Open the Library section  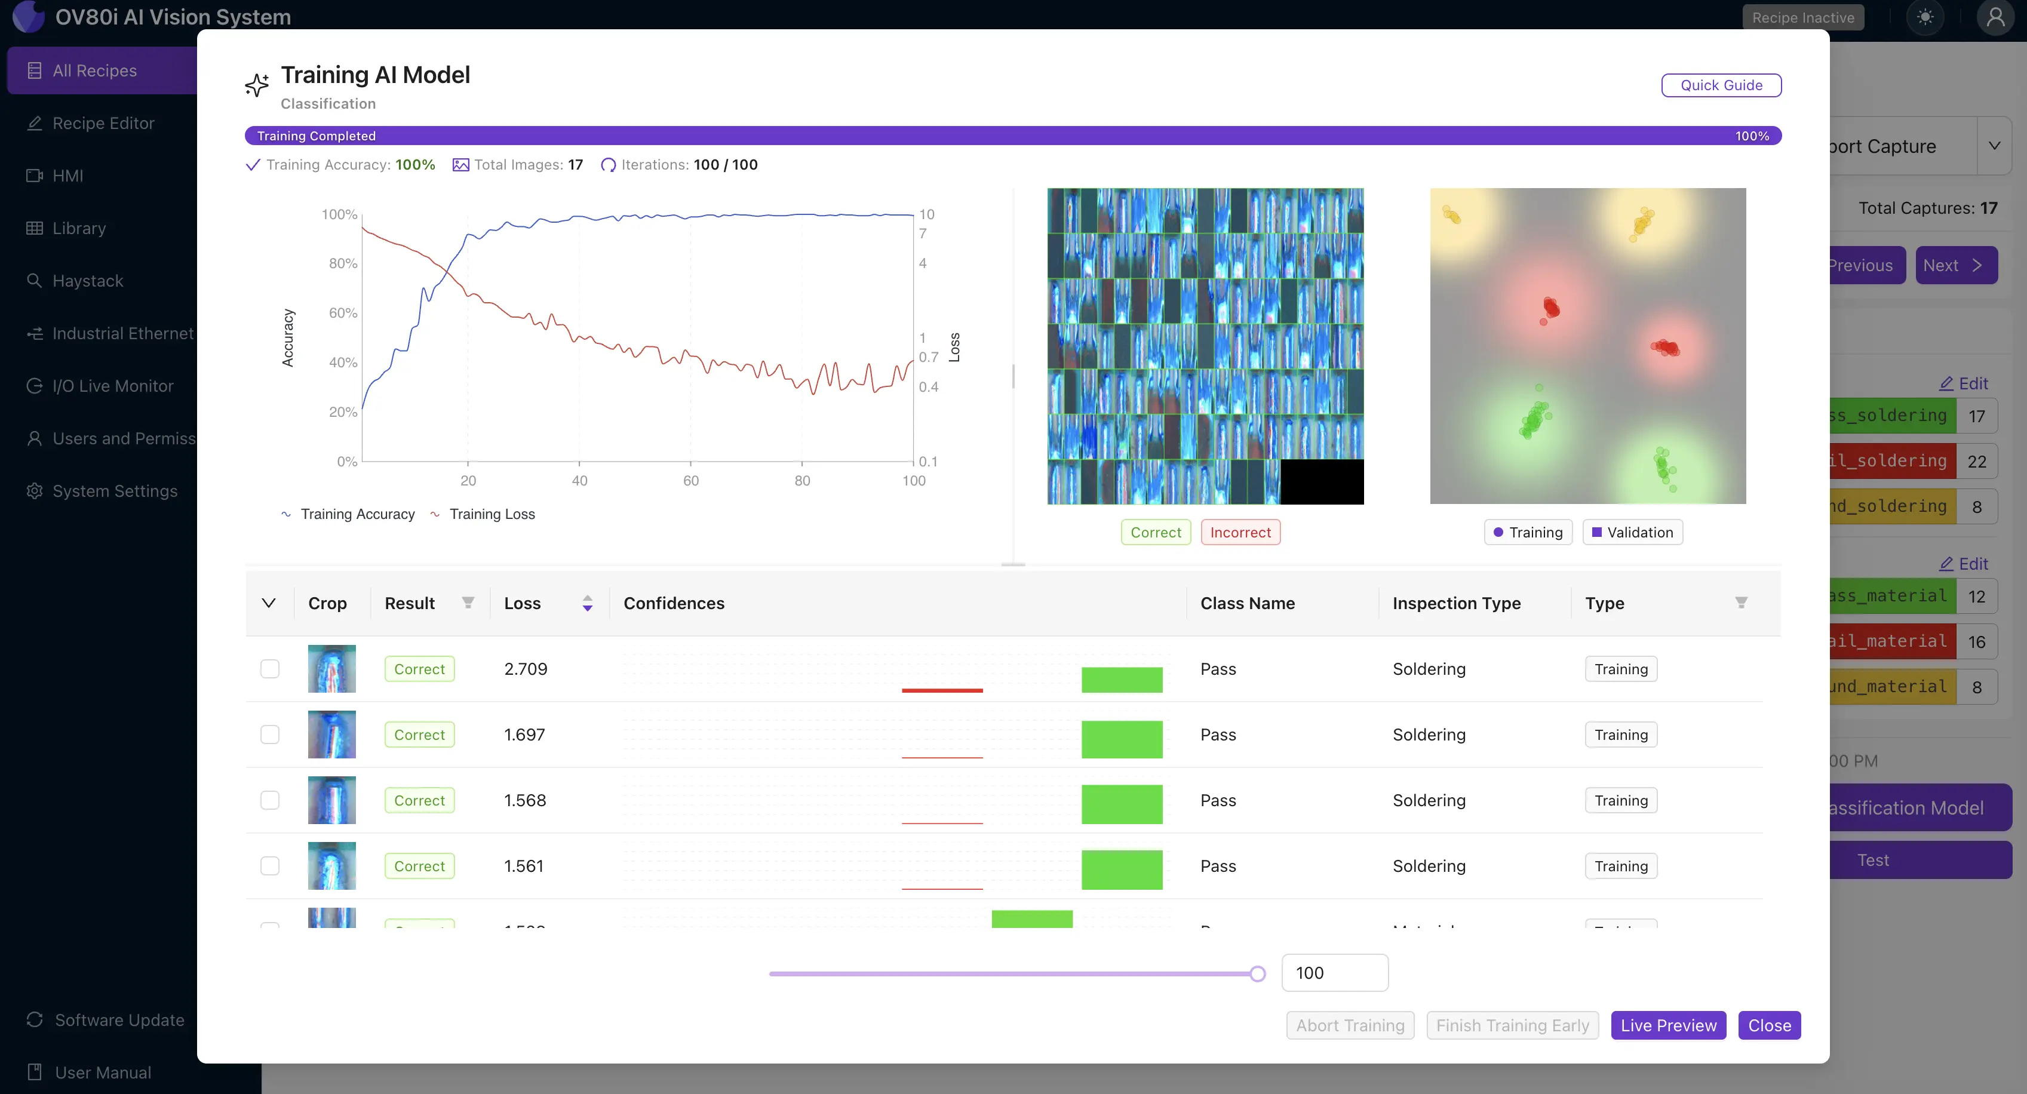point(78,228)
